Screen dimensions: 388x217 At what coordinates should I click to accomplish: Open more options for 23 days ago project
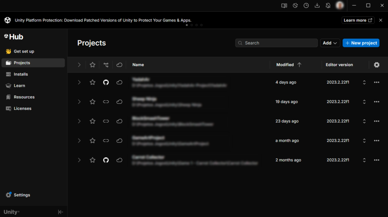[x=377, y=121]
